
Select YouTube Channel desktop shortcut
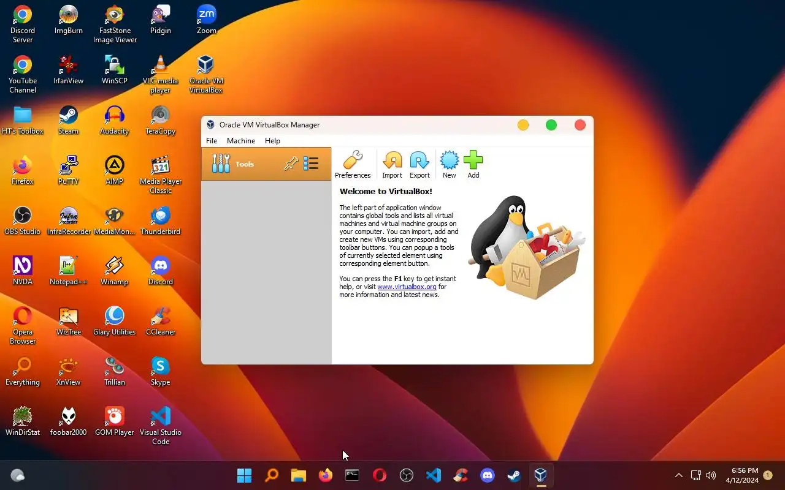click(23, 74)
